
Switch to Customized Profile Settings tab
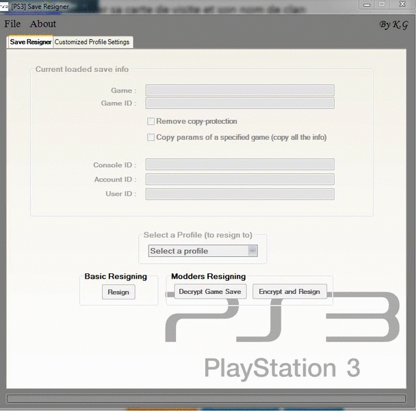(x=92, y=42)
